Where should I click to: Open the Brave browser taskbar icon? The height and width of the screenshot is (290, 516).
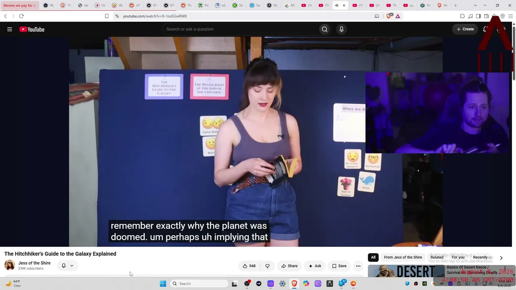tap(294, 284)
